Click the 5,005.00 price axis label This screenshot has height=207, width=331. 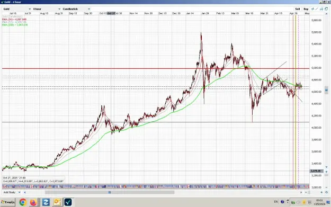tap(316, 68)
